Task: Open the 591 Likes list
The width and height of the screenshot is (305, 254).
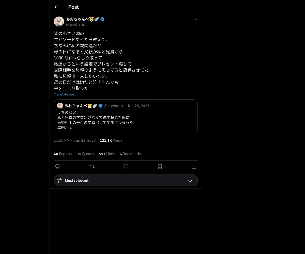Action: tap(107, 154)
